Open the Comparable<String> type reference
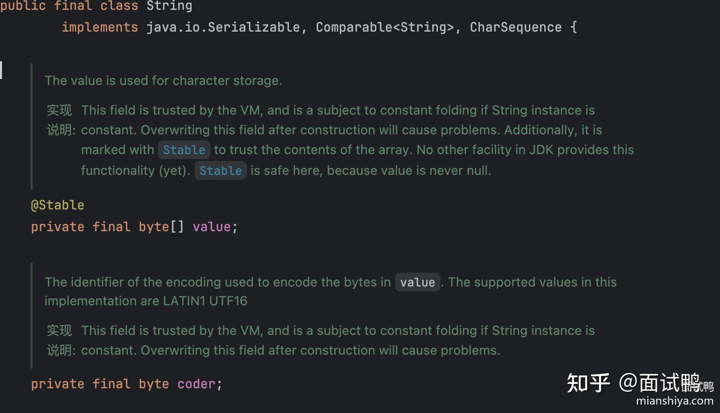The image size is (720, 413). (385, 27)
